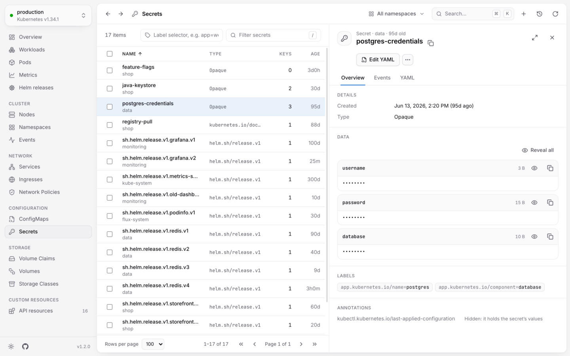Image resolution: width=570 pixels, height=356 pixels.
Task: Copy the username value
Action: point(550,168)
